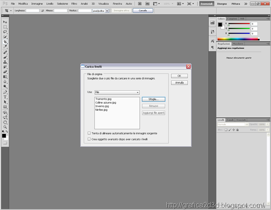Select the Move tool in the toolbox

[x=5, y=21]
